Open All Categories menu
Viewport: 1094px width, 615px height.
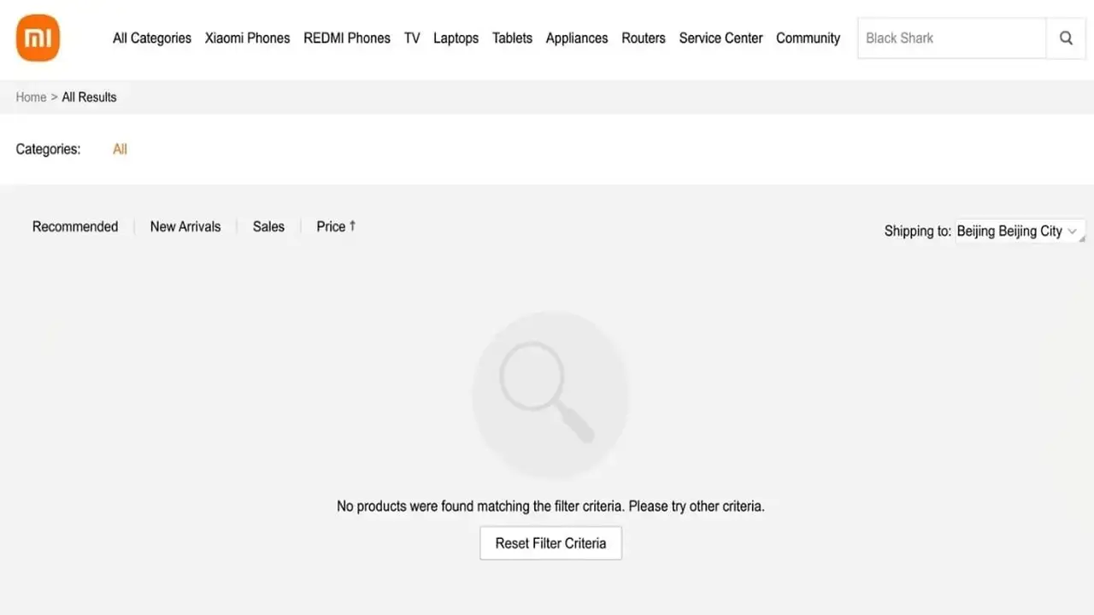point(152,38)
